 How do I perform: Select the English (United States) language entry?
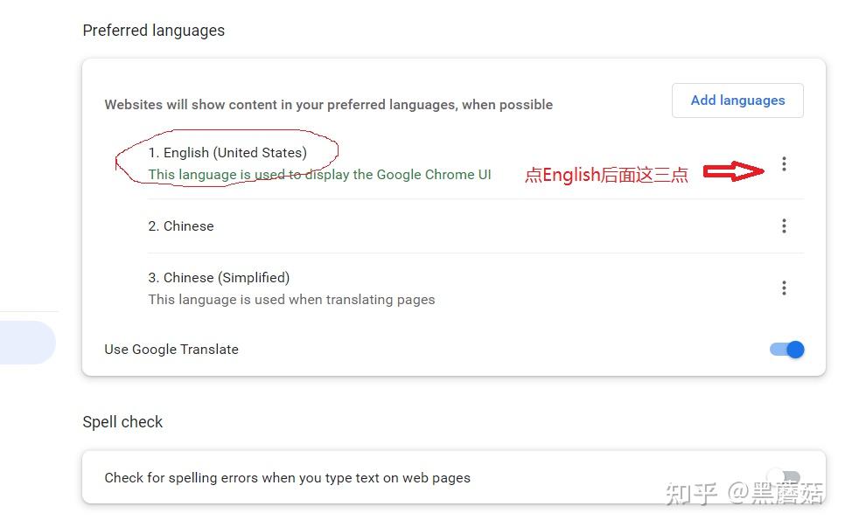[227, 153]
